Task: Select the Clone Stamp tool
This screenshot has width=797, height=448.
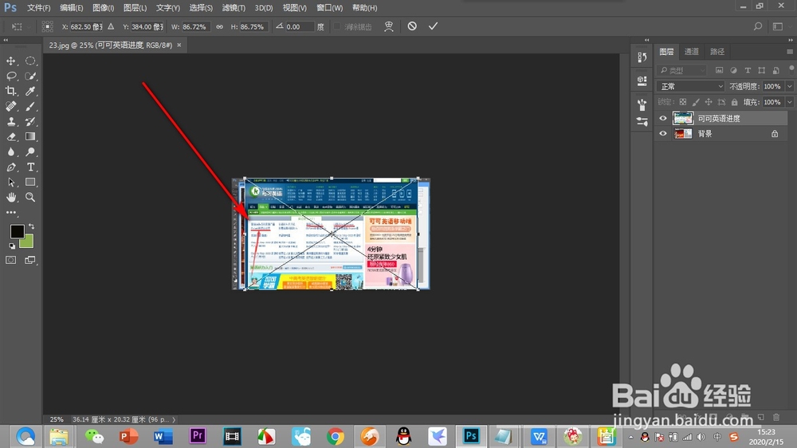Action: (10, 121)
